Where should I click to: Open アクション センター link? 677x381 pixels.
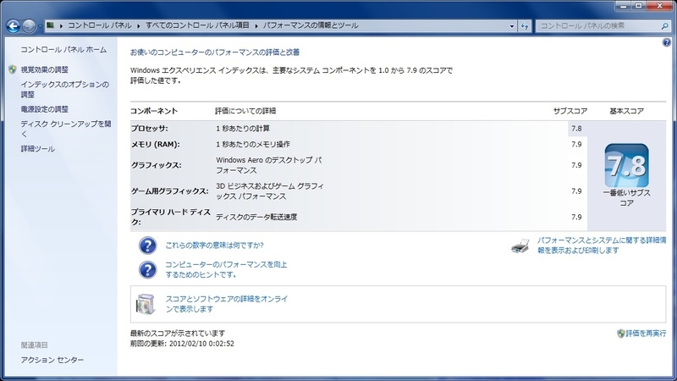tap(52, 360)
